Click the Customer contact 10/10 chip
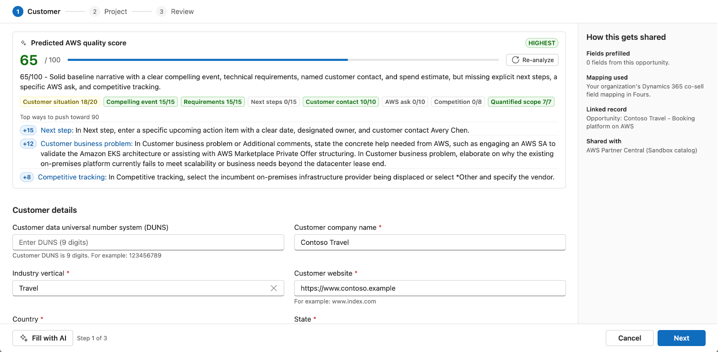The width and height of the screenshot is (718, 352). click(x=341, y=102)
